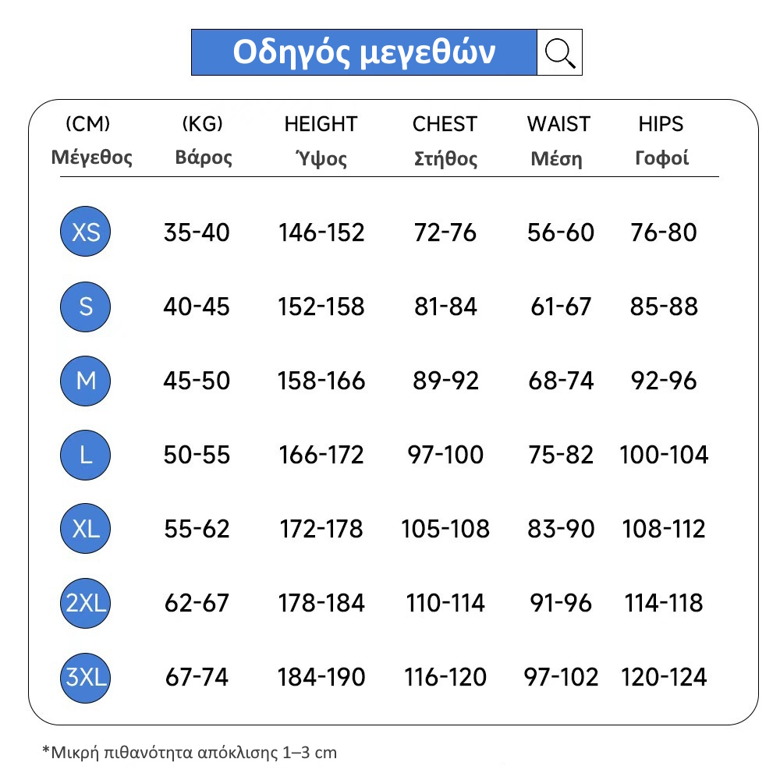
Task: Select the S size circle badge
Action: [x=86, y=307]
